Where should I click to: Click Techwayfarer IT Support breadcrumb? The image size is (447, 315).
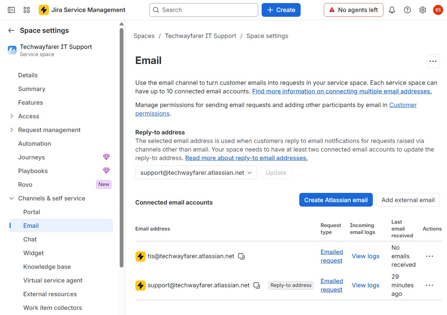(x=200, y=36)
